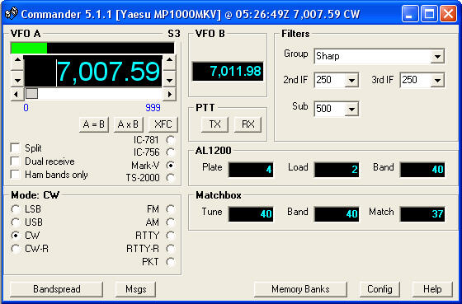
Task: Click the down arrow left of VFO A frequency
Action: [17, 79]
